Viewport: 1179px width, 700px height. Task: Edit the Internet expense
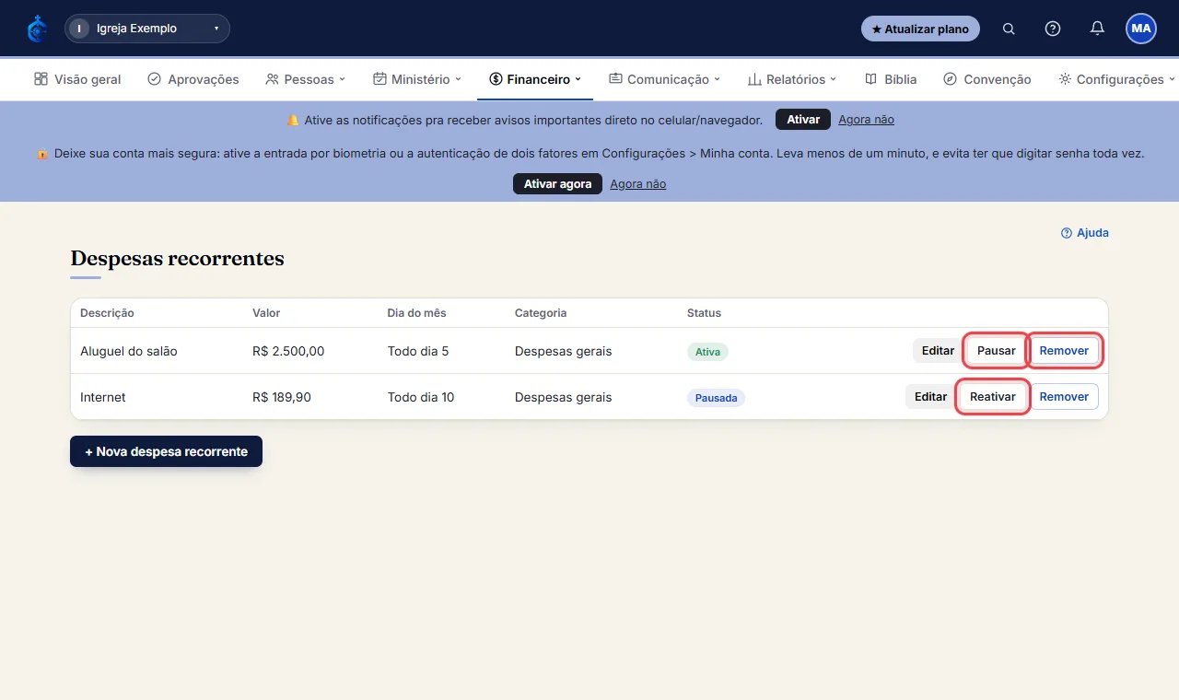pyautogui.click(x=930, y=397)
